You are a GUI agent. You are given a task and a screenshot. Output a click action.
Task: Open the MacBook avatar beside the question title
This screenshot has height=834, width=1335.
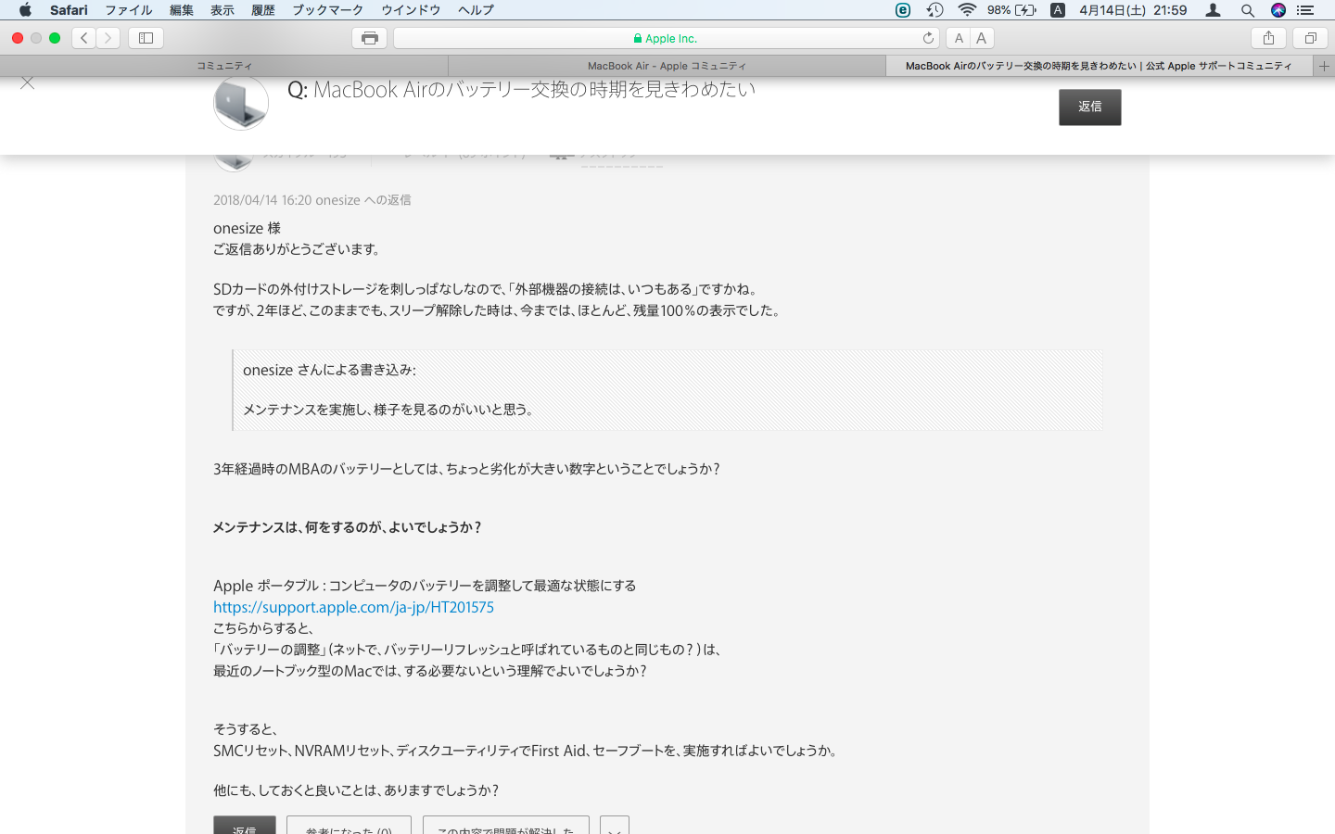[x=241, y=102]
